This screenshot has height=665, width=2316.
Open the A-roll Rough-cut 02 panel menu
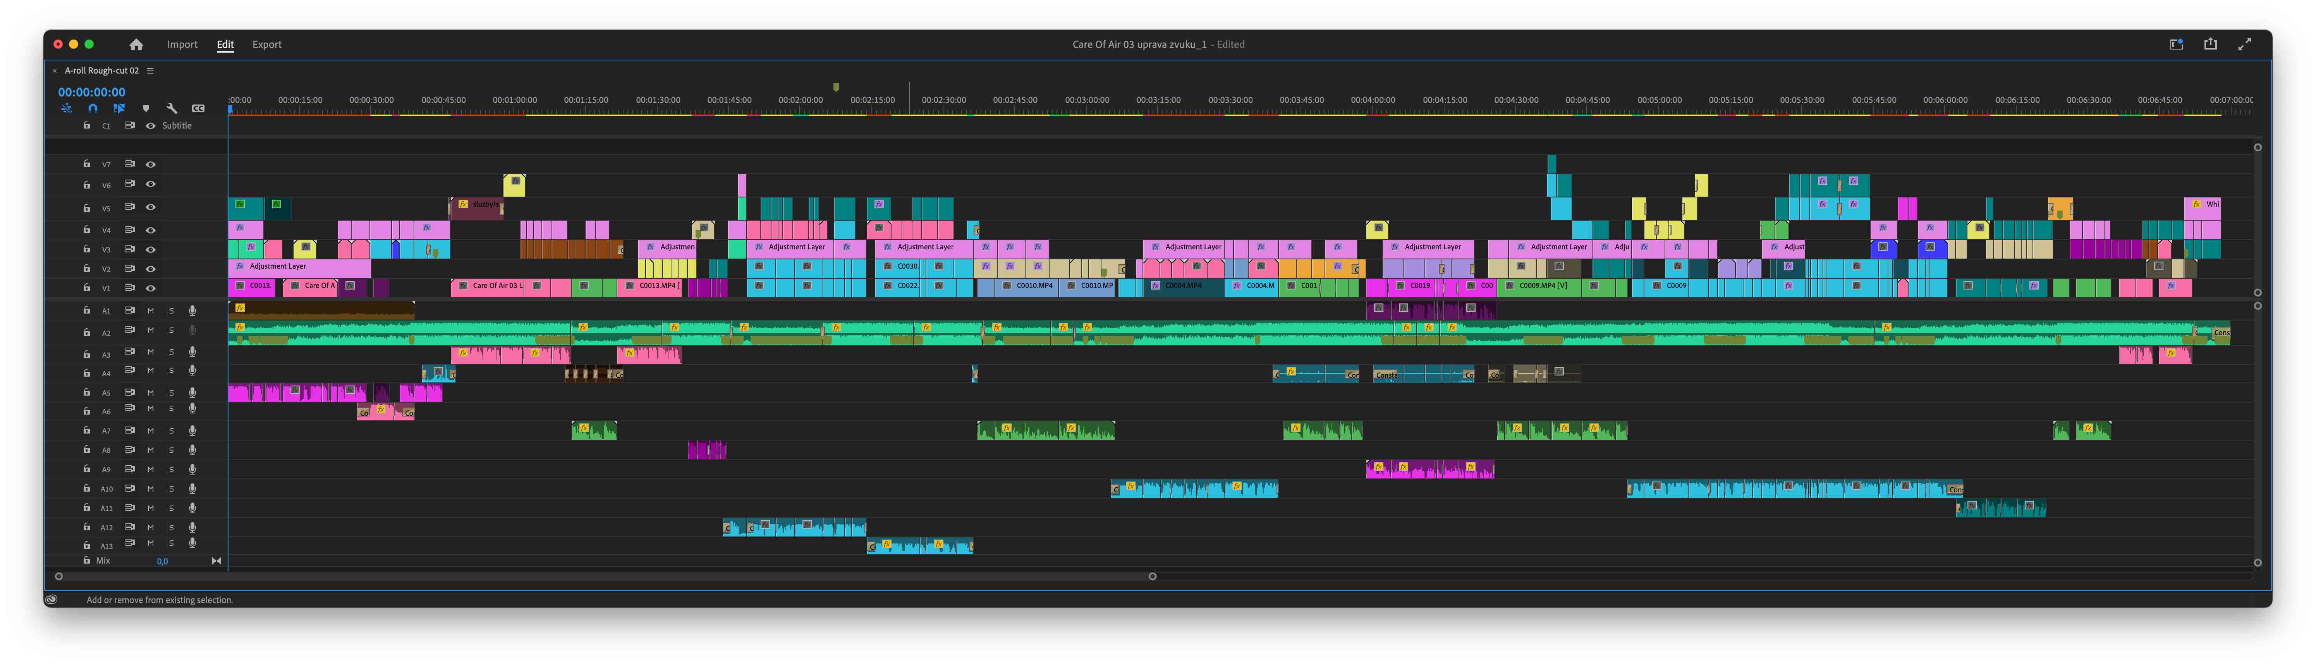(150, 71)
